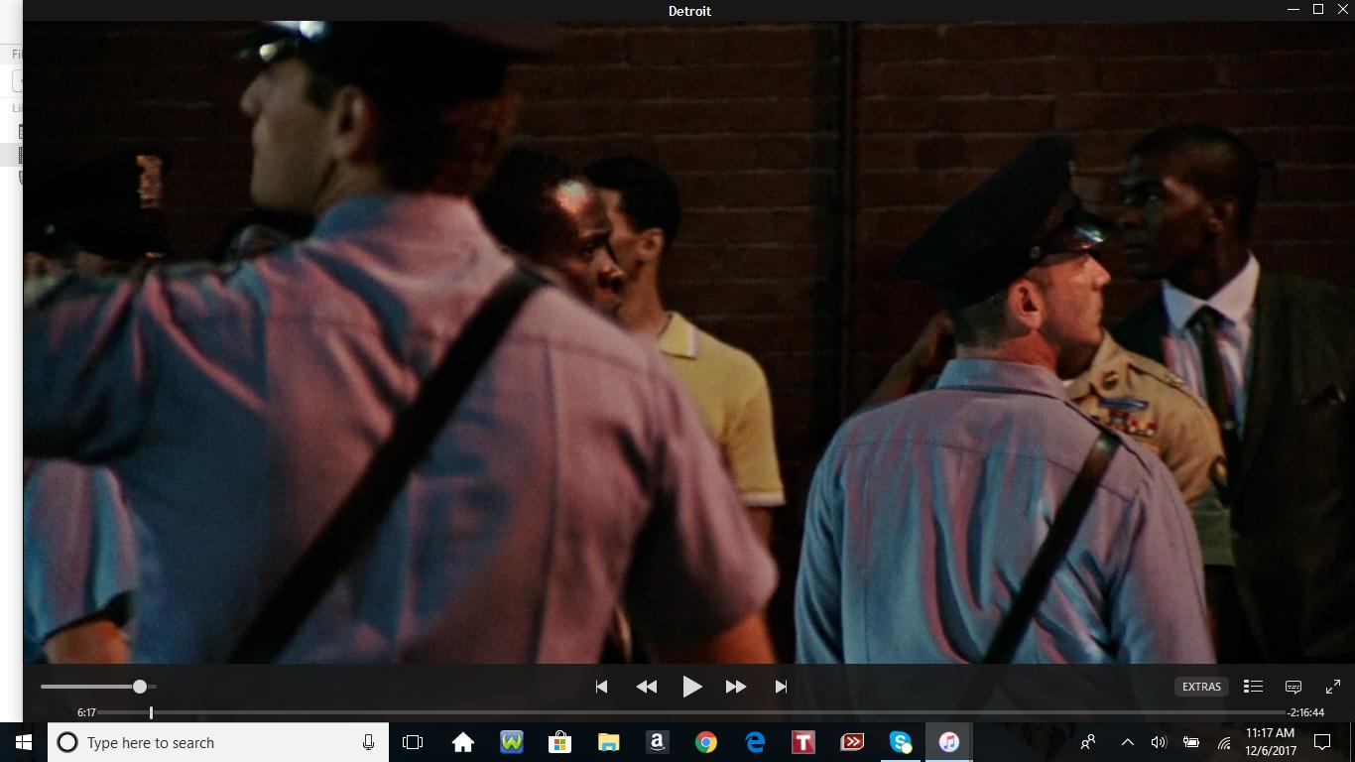Skip to the previous chapter
Image resolution: width=1355 pixels, height=762 pixels.
pyautogui.click(x=601, y=687)
